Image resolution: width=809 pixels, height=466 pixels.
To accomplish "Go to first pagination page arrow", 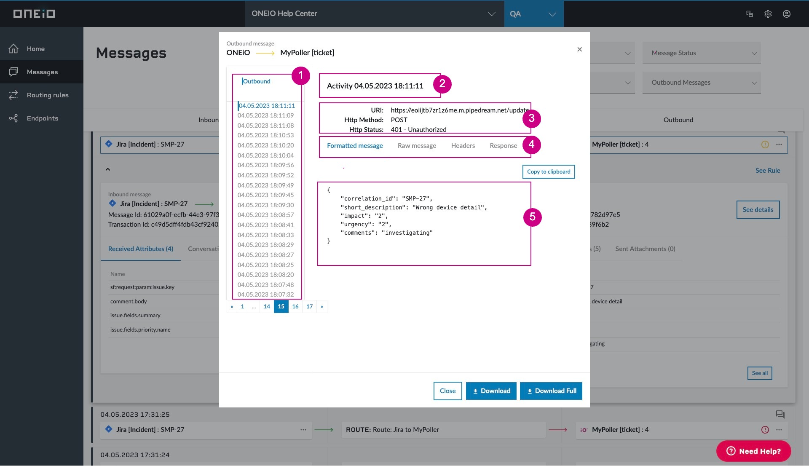I will tap(232, 307).
